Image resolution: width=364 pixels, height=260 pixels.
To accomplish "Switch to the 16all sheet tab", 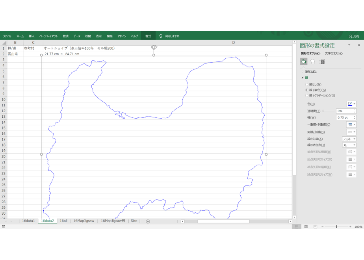I will (63, 221).
